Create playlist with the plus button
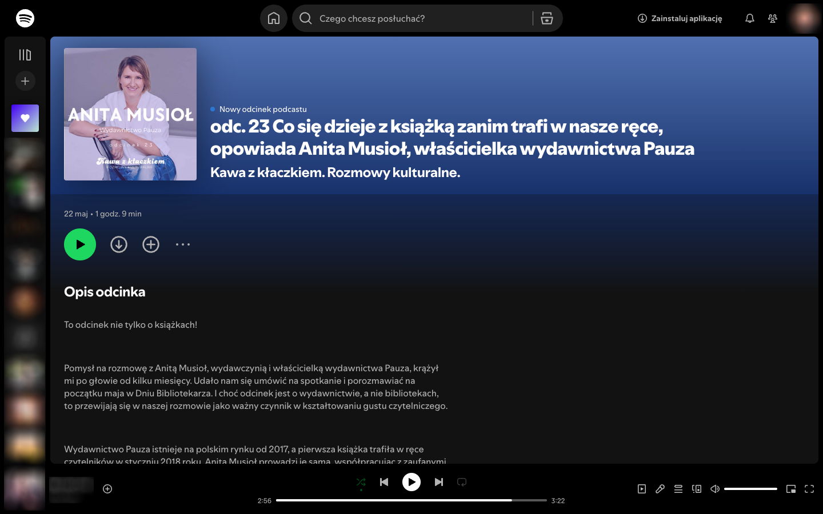The width and height of the screenshot is (823, 514). [25, 81]
